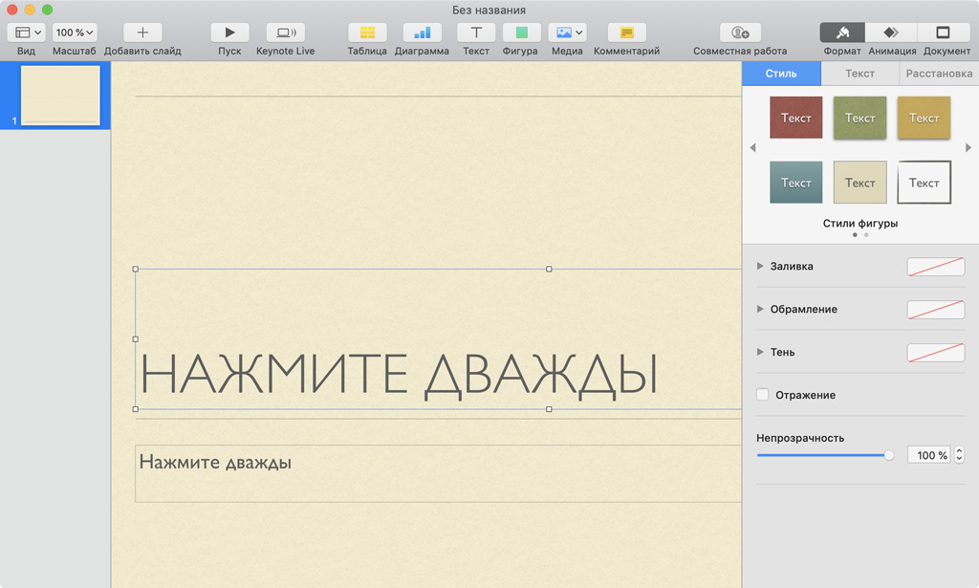This screenshot has width=979, height=588.
Task: Open the Анимация inspector panel
Action: (x=892, y=33)
